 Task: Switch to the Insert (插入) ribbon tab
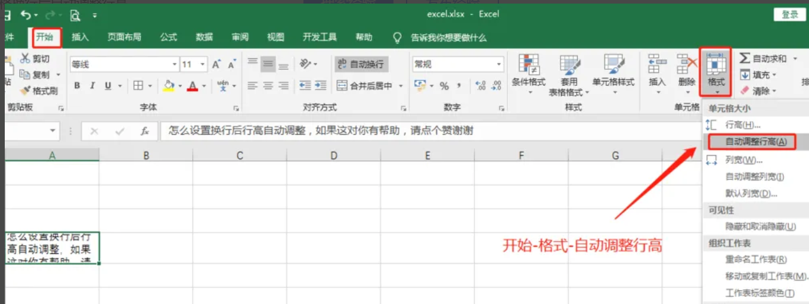pos(80,37)
